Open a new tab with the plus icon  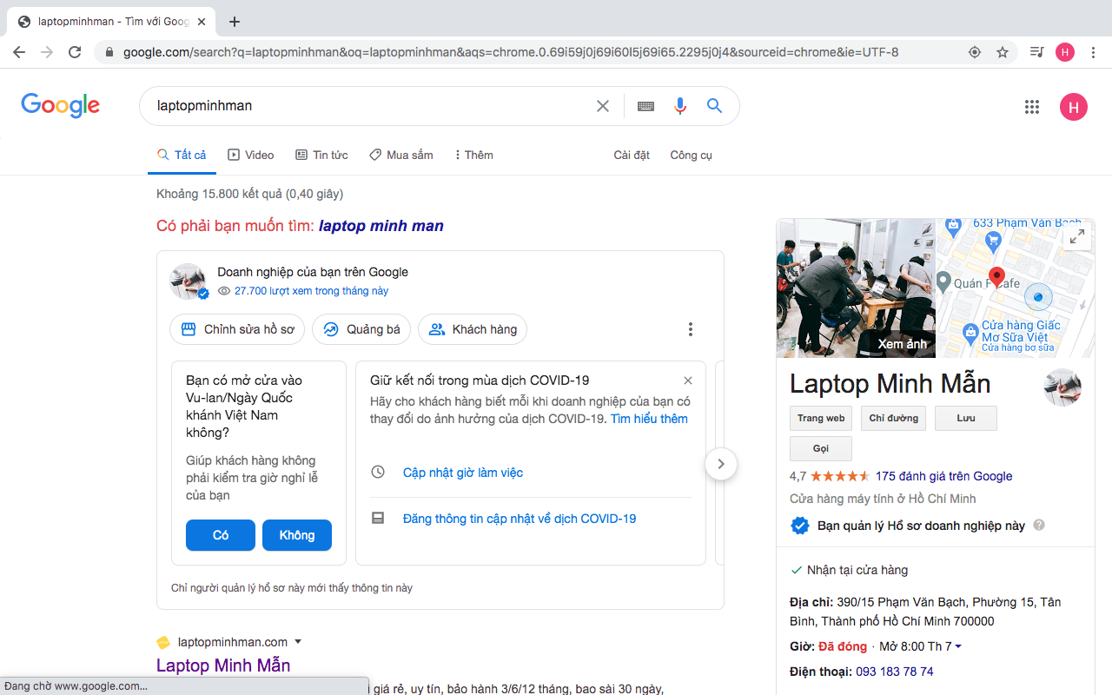[234, 22]
